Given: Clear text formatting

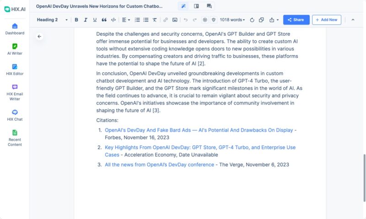Looking at the screenshot, I should (x=155, y=20).
